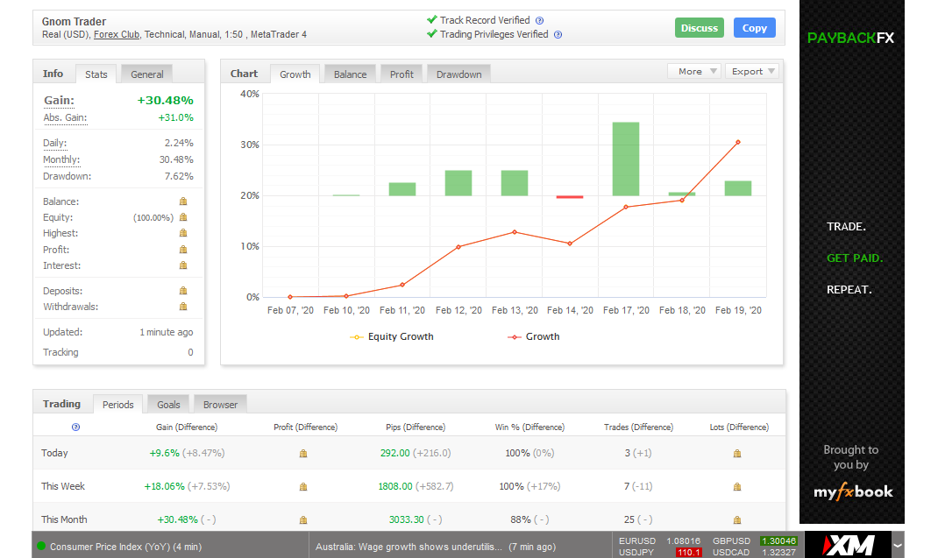938x558 pixels.
Task: Toggle Equity Growth series in legend
Action: (x=392, y=336)
